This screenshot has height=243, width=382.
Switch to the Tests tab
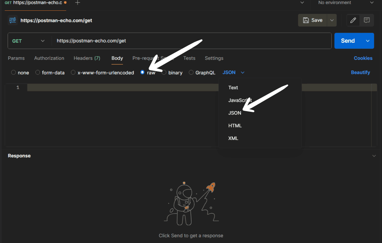pyautogui.click(x=189, y=58)
